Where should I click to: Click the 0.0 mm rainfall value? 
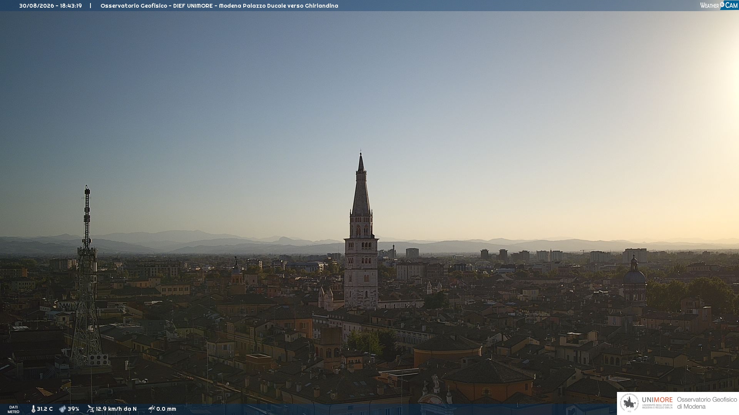166,409
